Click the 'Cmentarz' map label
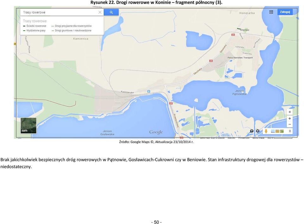304x224 pixels. click(x=245, y=30)
